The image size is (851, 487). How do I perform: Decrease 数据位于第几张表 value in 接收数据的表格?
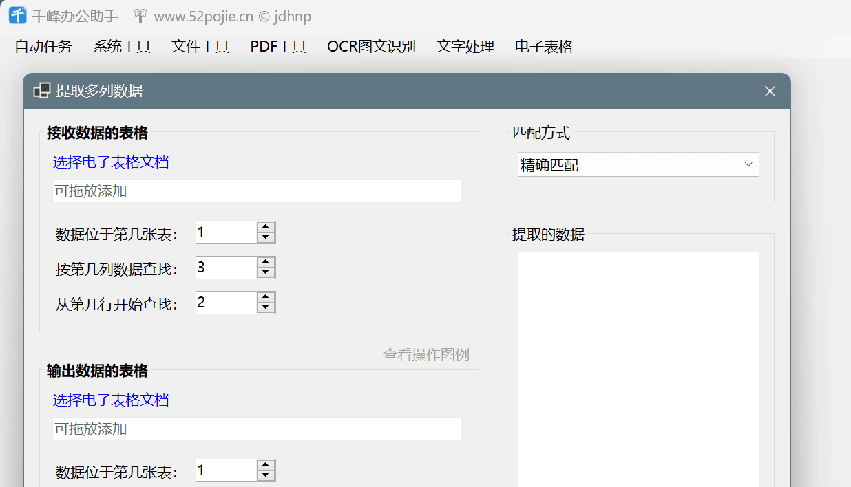[266, 238]
